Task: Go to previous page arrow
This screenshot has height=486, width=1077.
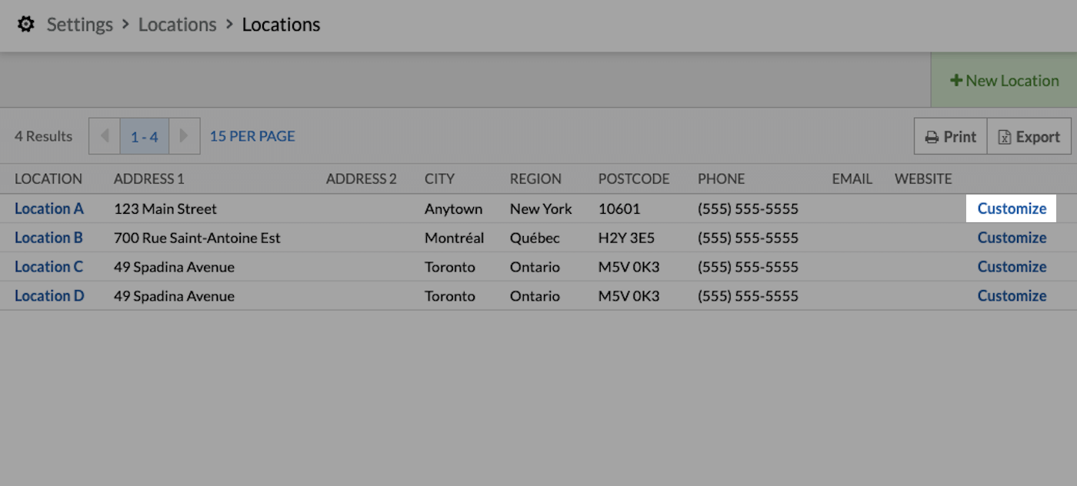Action: [105, 136]
